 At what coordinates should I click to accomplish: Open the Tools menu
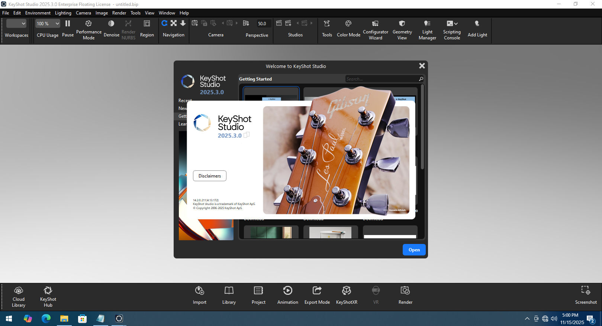pyautogui.click(x=135, y=13)
